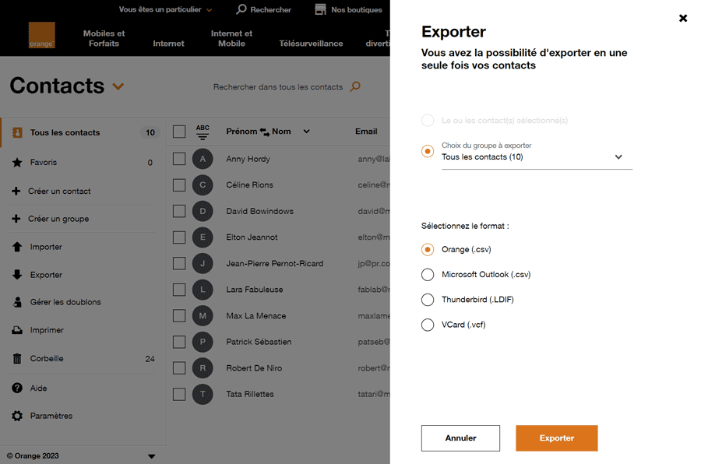Viewport: 701px width, 464px height.
Task: Open the Télésurveillance menu
Action: (311, 44)
